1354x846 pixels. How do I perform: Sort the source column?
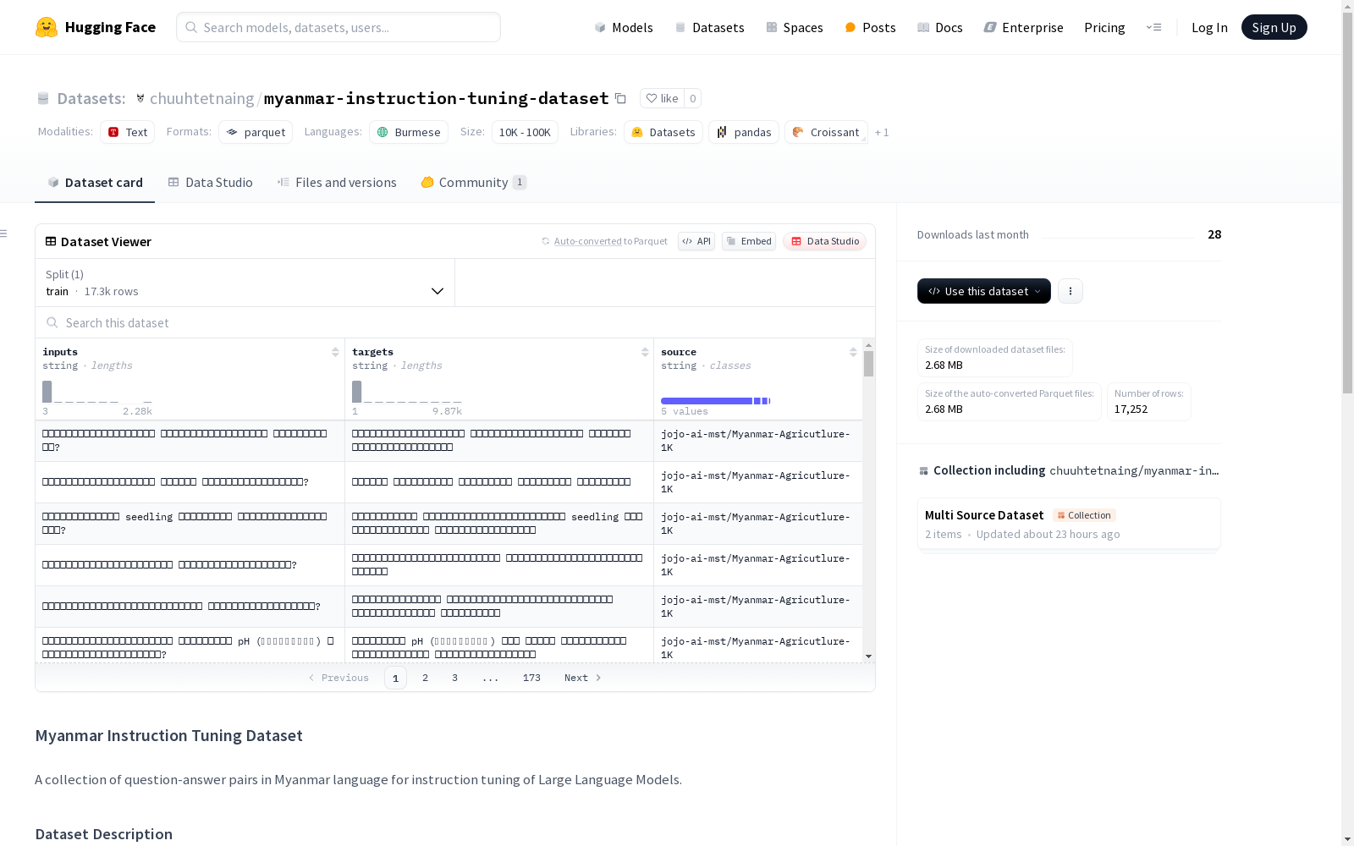pyautogui.click(x=853, y=352)
